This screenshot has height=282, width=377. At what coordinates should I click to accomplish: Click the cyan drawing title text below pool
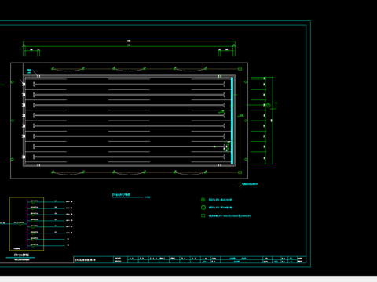pyautogui.click(x=121, y=195)
